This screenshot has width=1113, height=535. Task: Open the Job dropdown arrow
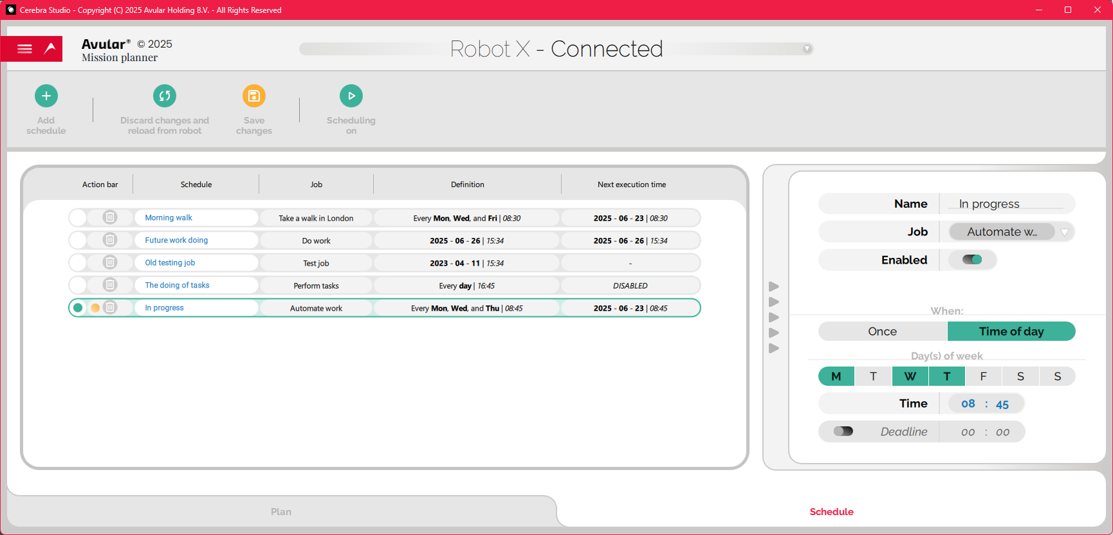[1065, 232]
